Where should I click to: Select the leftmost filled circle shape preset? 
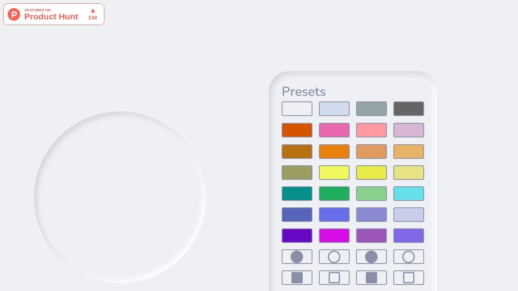(x=297, y=257)
